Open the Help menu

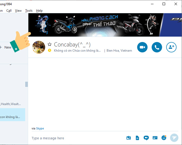tap(39, 11)
